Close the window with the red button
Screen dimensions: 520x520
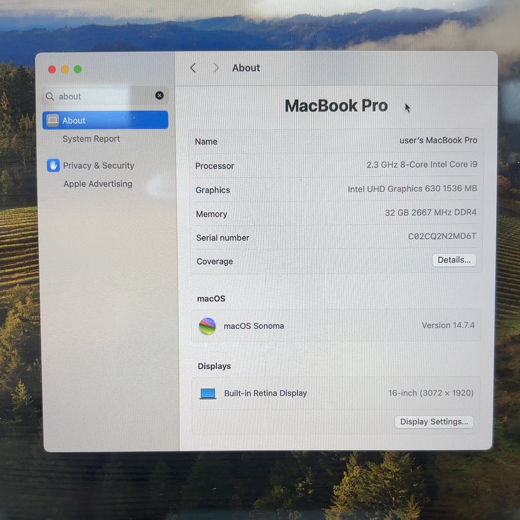coord(52,69)
